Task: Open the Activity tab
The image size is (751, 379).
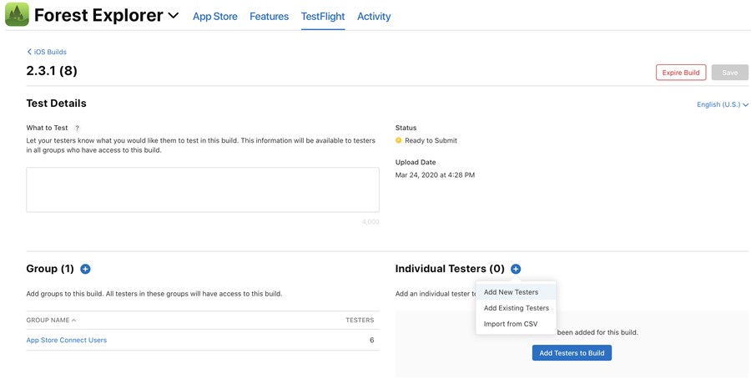Action: [374, 17]
